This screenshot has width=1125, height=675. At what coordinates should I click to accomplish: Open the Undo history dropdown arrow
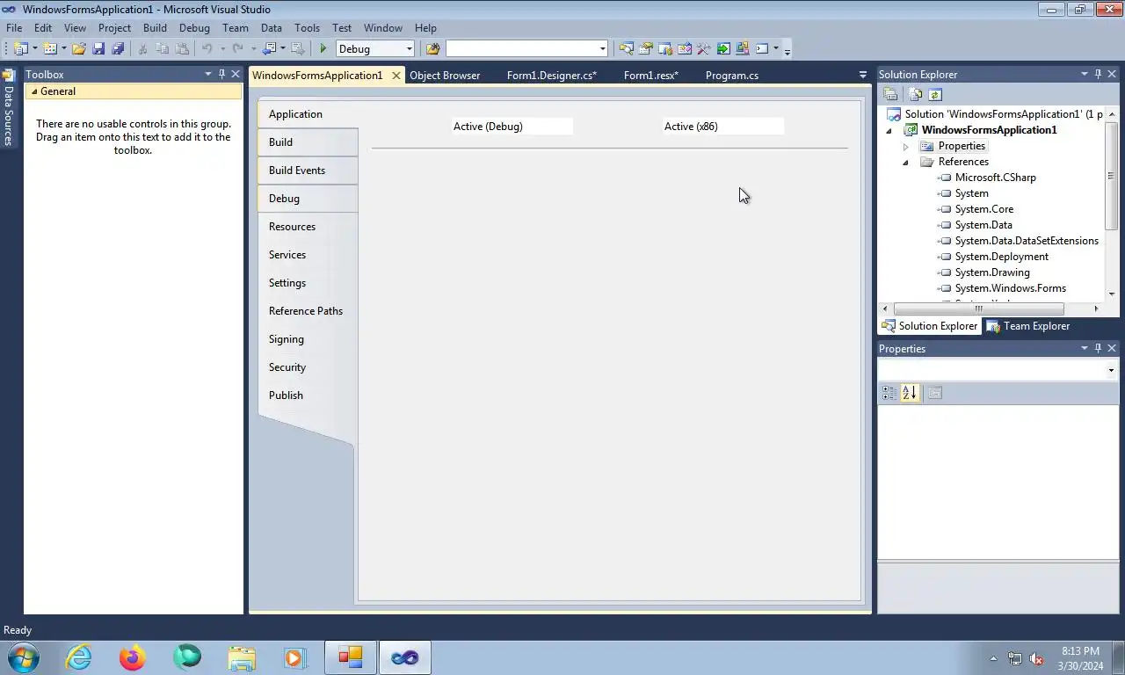tap(222, 49)
